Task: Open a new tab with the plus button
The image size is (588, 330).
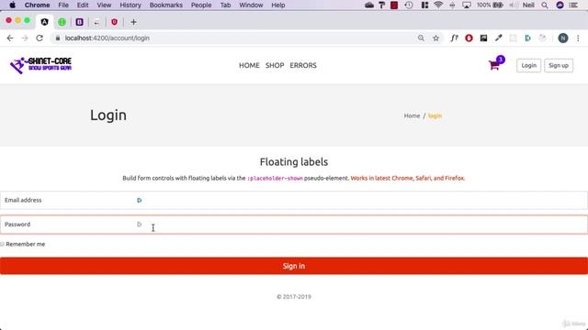Action: point(133,22)
